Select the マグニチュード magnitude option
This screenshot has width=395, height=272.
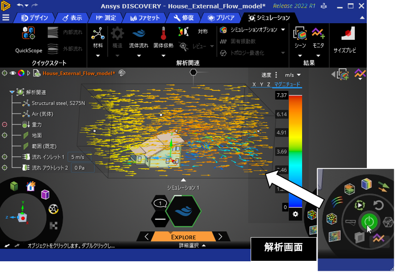pos(287,84)
